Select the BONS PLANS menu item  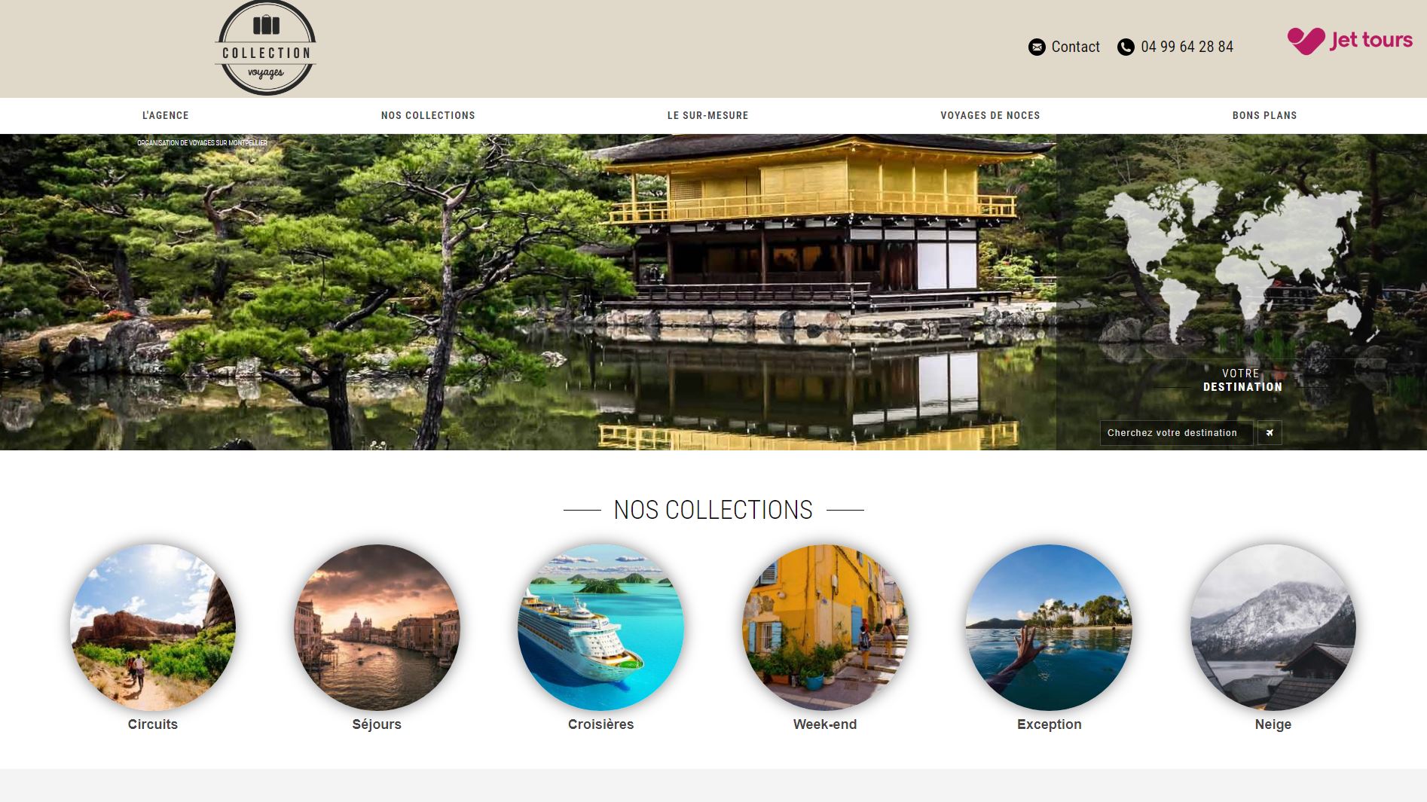1264,115
